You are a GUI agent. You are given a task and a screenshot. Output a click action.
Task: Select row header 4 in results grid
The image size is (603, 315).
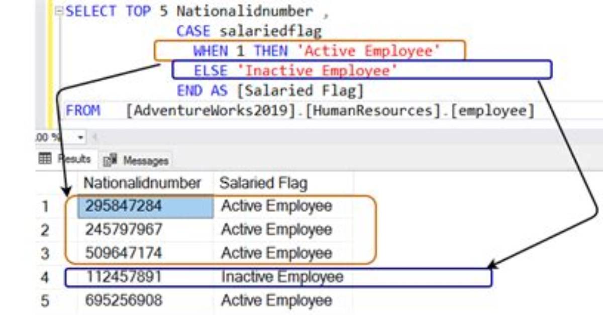pyautogui.click(x=46, y=277)
